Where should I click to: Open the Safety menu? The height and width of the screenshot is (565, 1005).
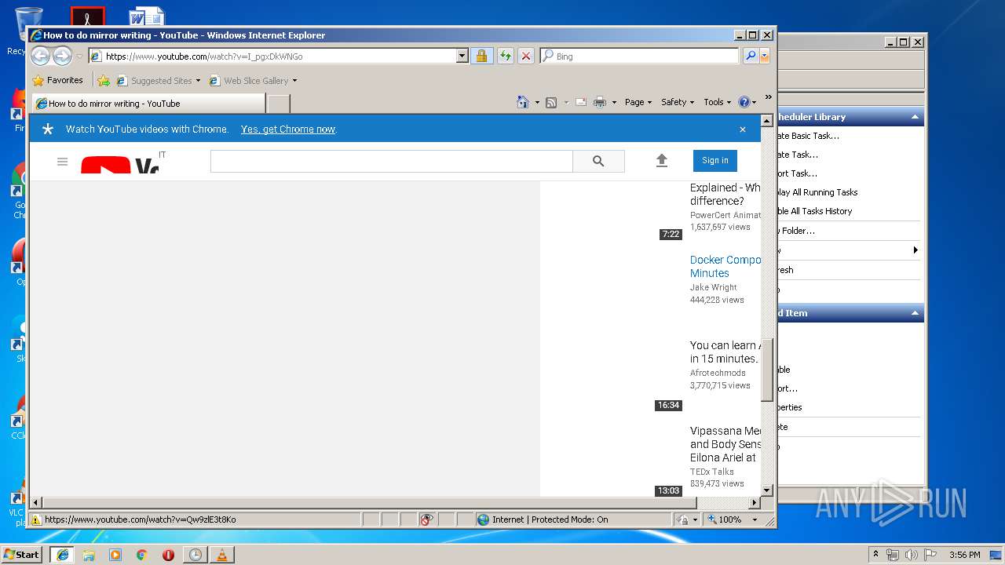click(678, 102)
